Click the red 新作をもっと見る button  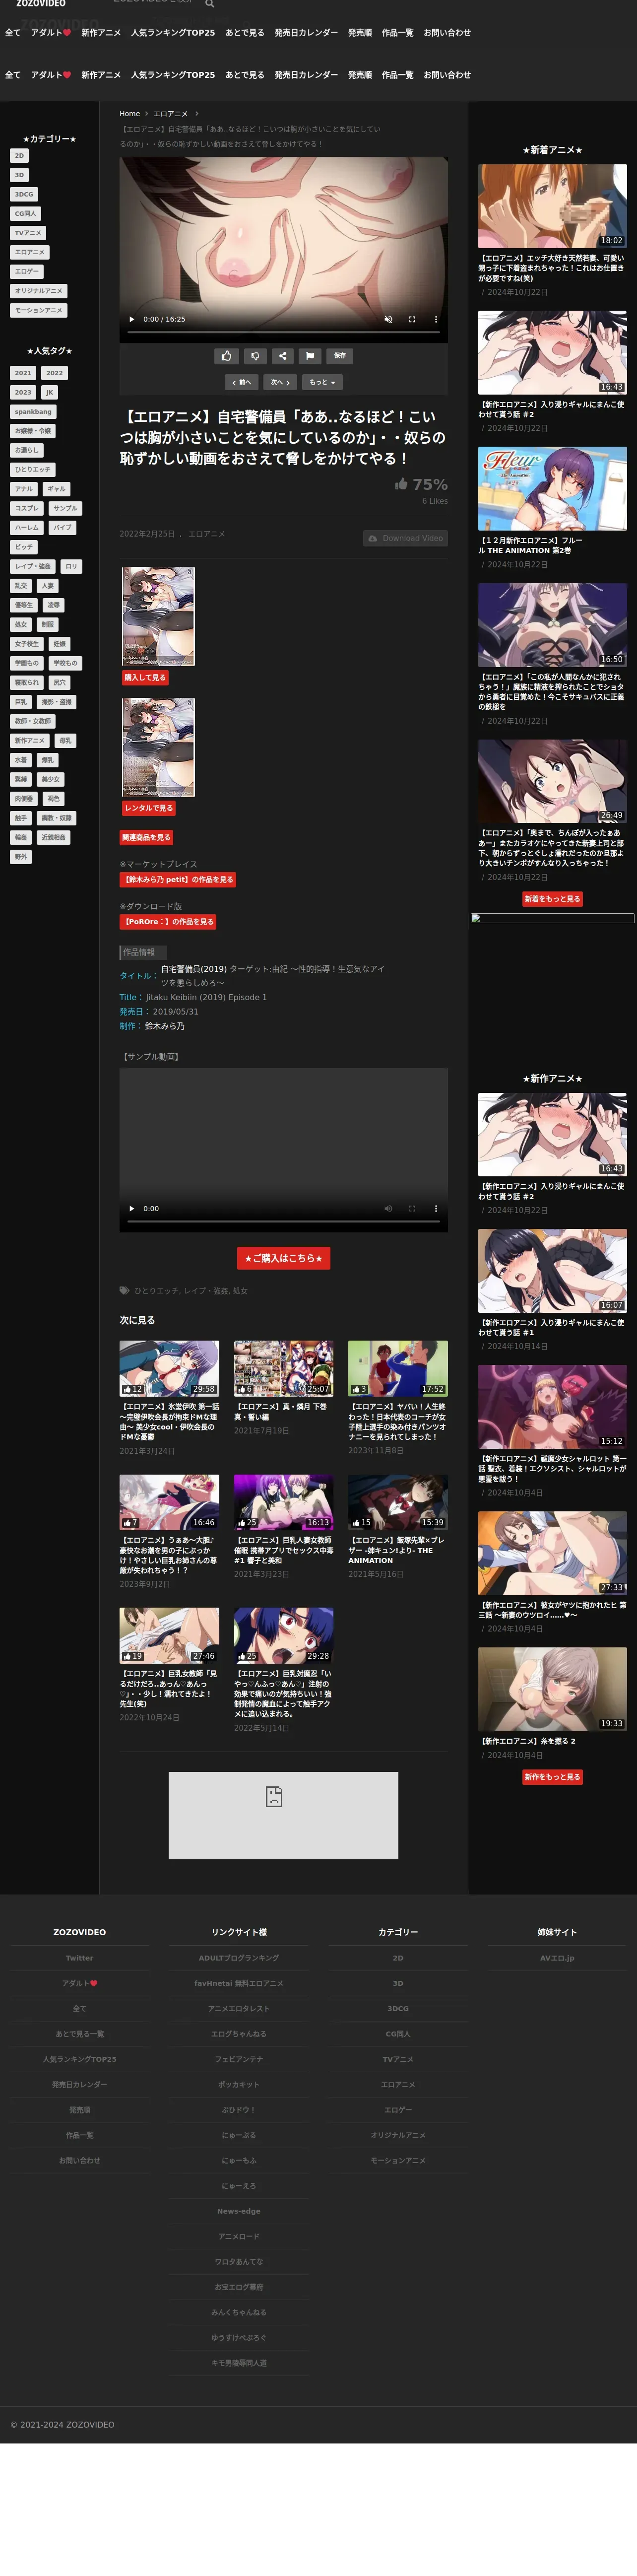coord(552,1777)
